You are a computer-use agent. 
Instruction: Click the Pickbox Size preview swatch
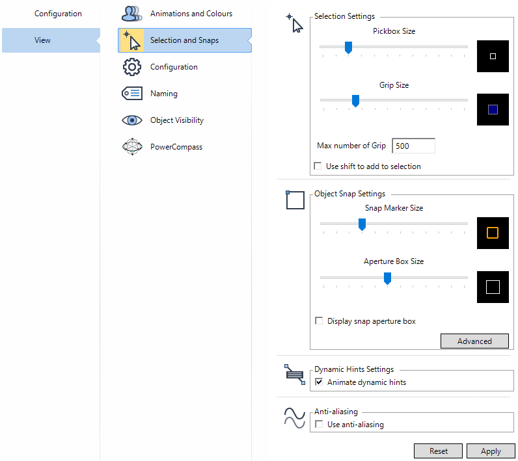pyautogui.click(x=493, y=57)
